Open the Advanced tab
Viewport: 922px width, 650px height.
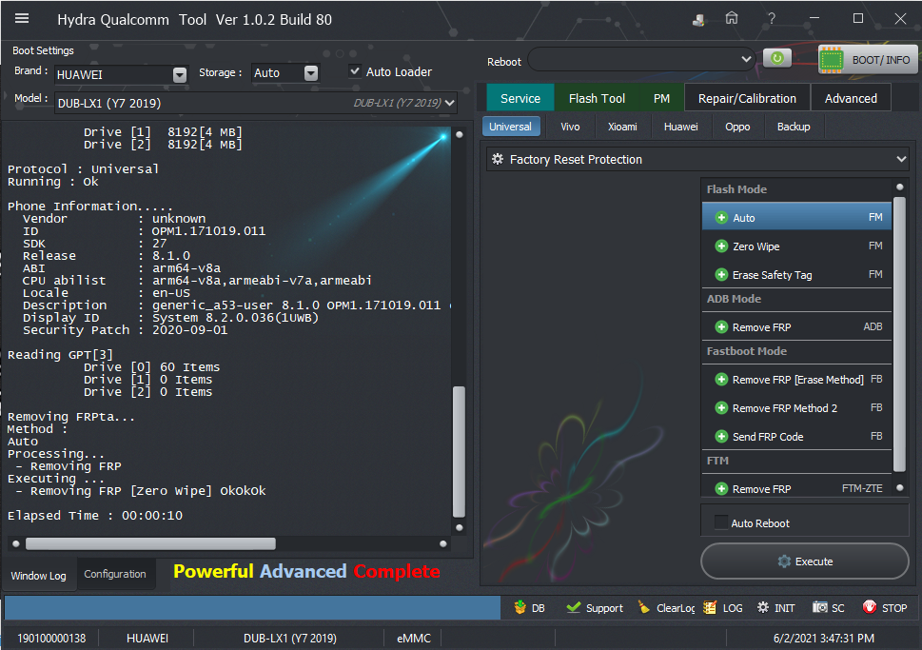(851, 98)
